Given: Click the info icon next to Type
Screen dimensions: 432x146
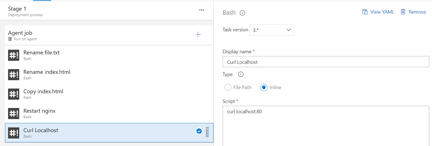Looking at the screenshot, I should (x=241, y=74).
